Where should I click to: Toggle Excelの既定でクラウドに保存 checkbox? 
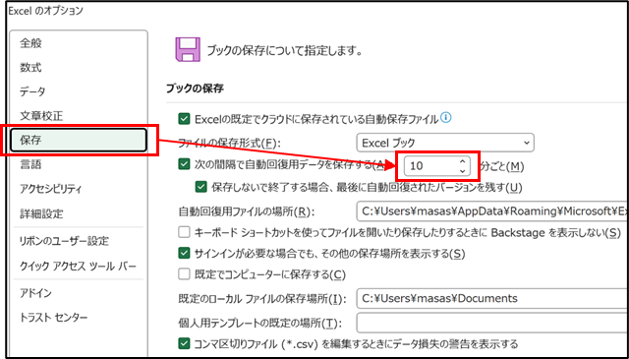point(184,119)
